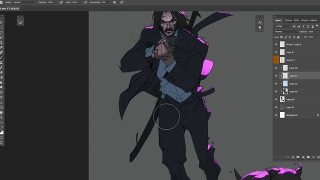Lock transparent pixels

[281, 37]
